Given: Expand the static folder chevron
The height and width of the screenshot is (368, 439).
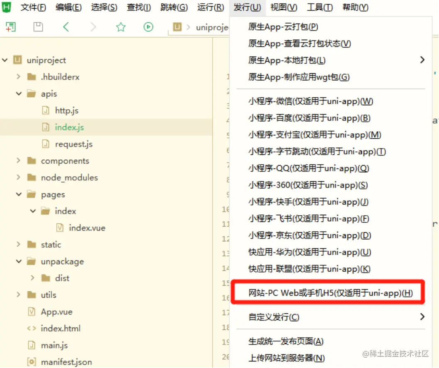Looking at the screenshot, I should coord(19,244).
